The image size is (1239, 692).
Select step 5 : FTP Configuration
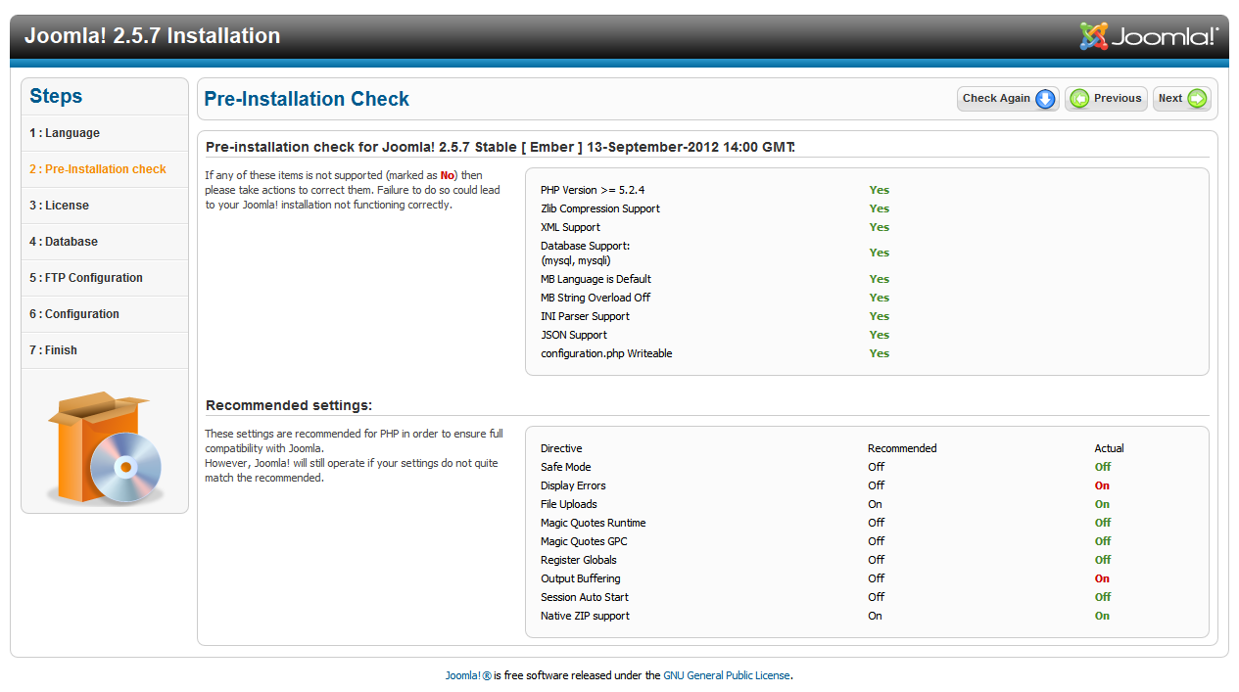click(105, 278)
